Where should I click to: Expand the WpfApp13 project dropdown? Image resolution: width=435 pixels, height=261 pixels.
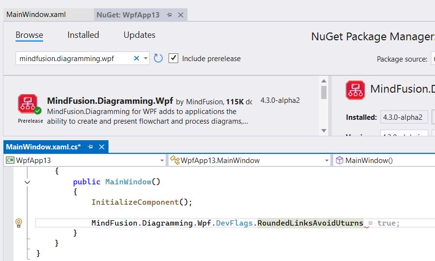pyautogui.click(x=162, y=161)
